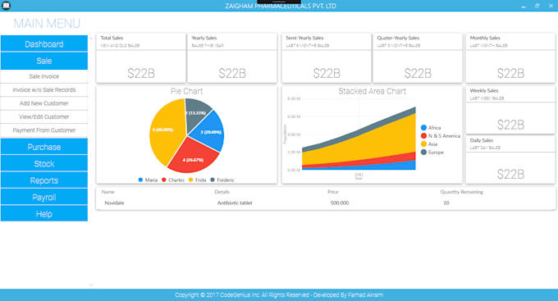
Task: Click the Details column header
Action: pos(222,192)
